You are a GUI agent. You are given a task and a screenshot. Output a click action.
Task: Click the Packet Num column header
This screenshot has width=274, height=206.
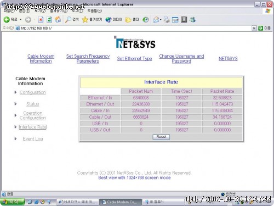(141, 91)
